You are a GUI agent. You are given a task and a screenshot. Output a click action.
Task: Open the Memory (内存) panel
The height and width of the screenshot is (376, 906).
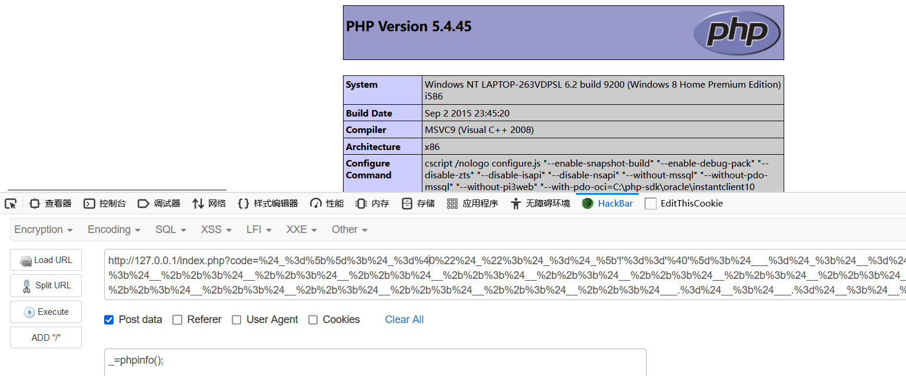tap(372, 204)
